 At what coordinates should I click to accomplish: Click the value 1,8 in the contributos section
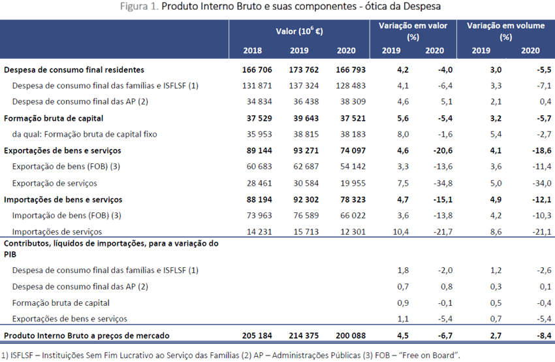[403, 271]
